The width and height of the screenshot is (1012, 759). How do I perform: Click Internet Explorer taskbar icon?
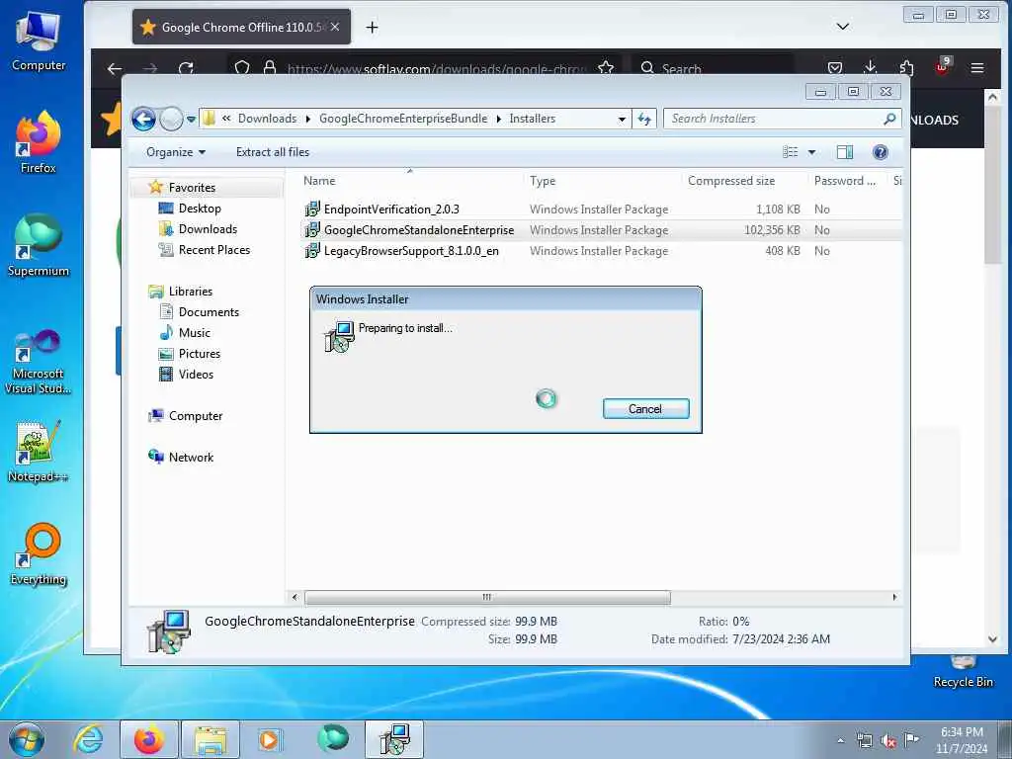[89, 739]
